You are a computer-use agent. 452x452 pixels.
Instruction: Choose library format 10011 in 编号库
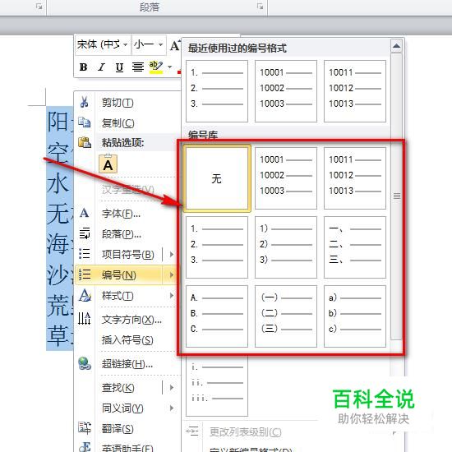pyautogui.click(x=355, y=178)
